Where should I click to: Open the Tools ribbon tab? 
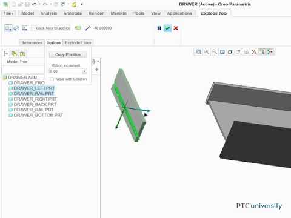coord(139,13)
